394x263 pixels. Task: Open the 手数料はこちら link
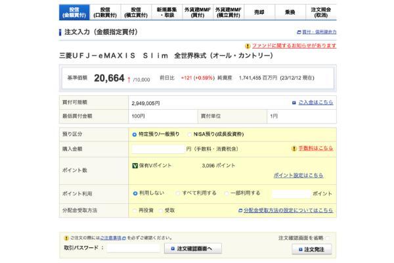tap(316, 149)
